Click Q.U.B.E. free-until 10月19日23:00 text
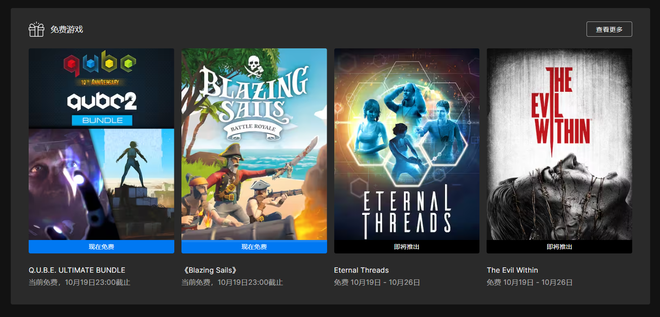 point(79,283)
